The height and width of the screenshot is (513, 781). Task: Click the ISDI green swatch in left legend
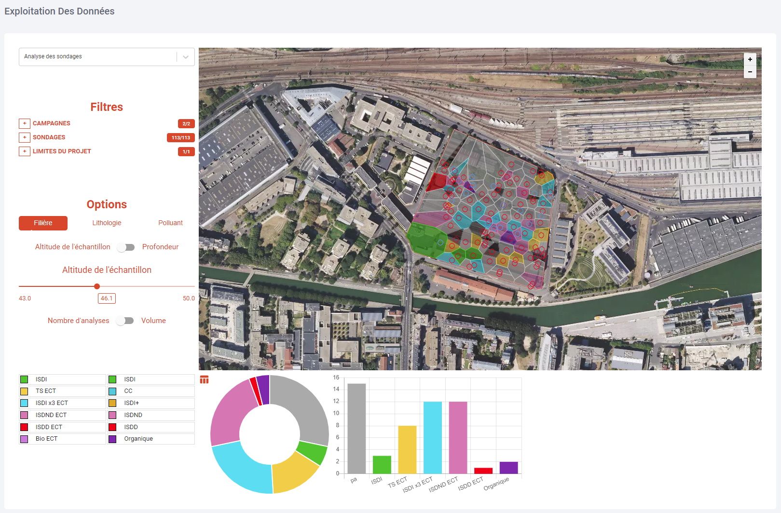tap(24, 379)
